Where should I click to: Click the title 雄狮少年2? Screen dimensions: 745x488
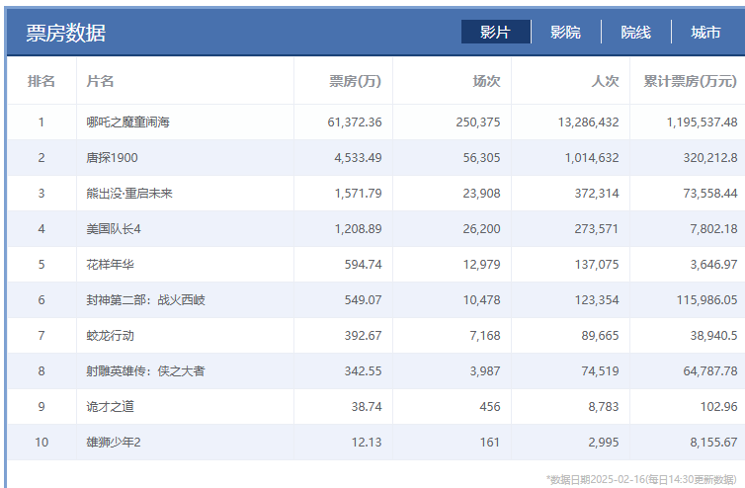coord(114,443)
